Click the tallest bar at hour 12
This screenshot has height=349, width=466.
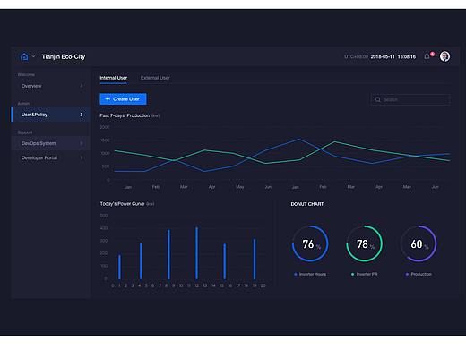(x=196, y=253)
